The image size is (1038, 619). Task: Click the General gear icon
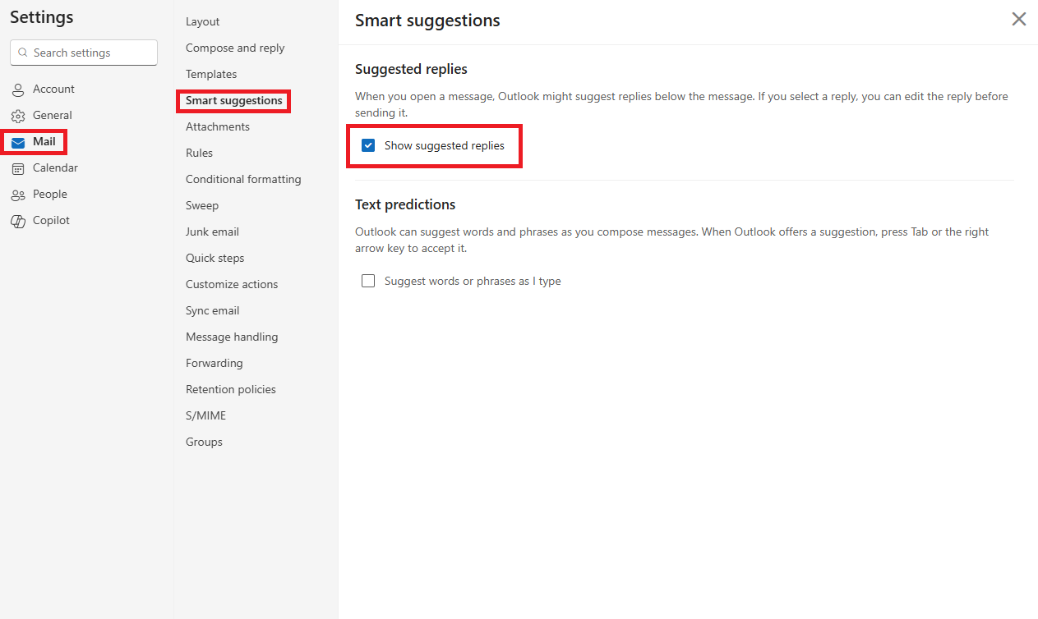(18, 116)
